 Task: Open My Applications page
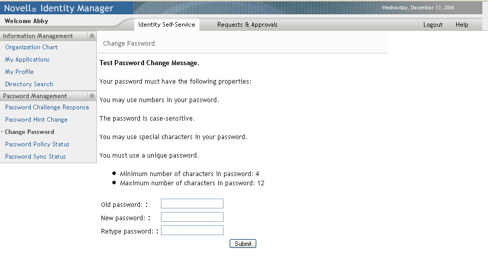click(x=27, y=60)
